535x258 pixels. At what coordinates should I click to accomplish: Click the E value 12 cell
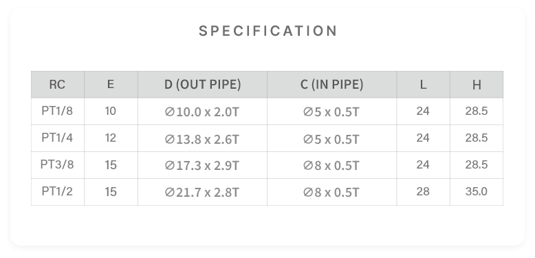click(111, 138)
